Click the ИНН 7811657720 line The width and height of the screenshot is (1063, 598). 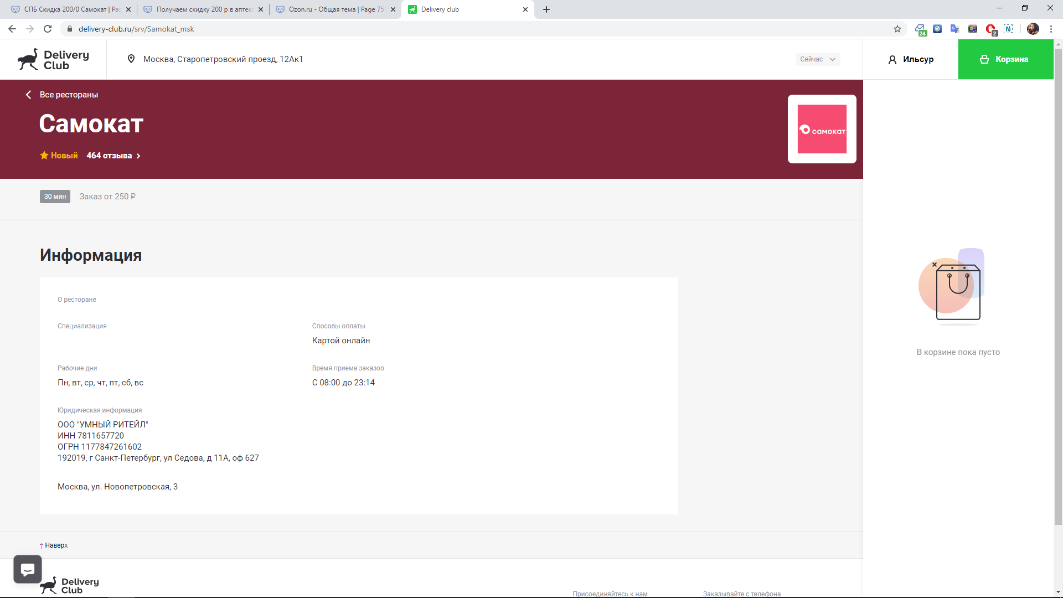(91, 436)
